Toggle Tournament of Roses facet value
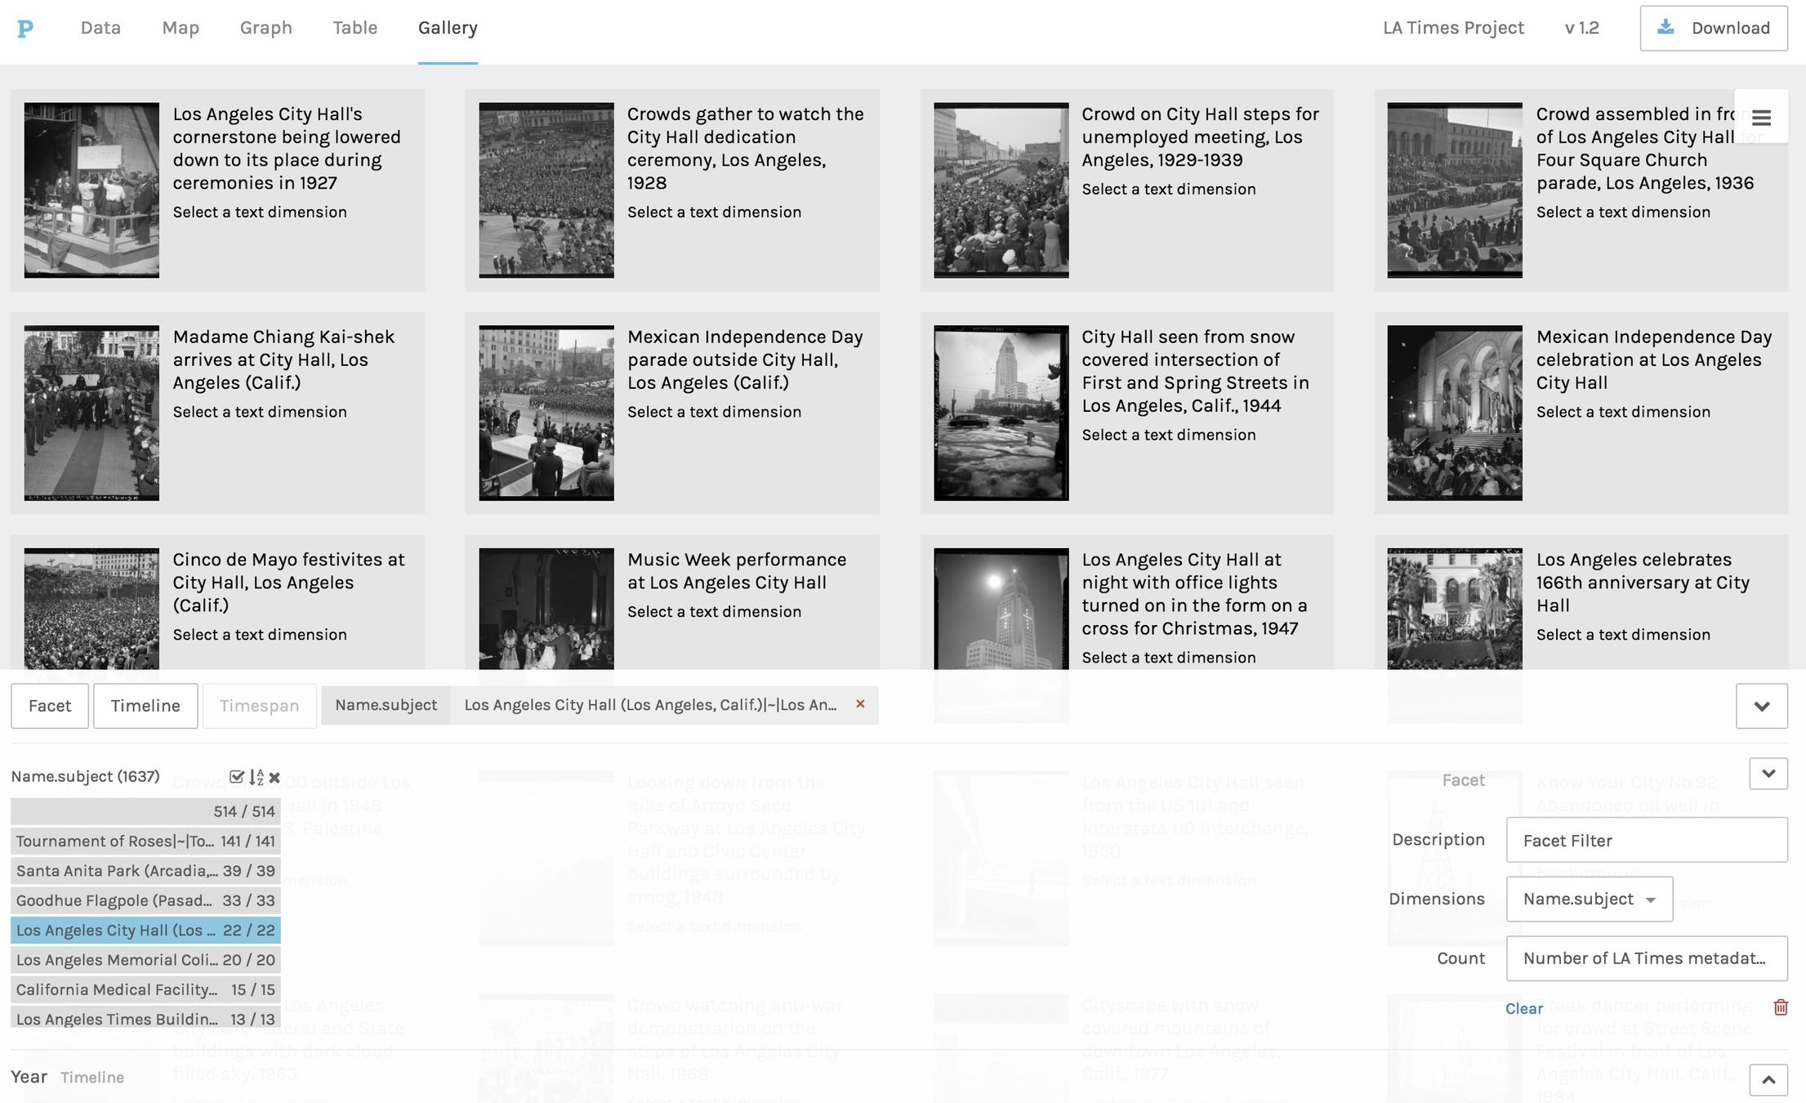This screenshot has height=1103, width=1806. (x=145, y=841)
